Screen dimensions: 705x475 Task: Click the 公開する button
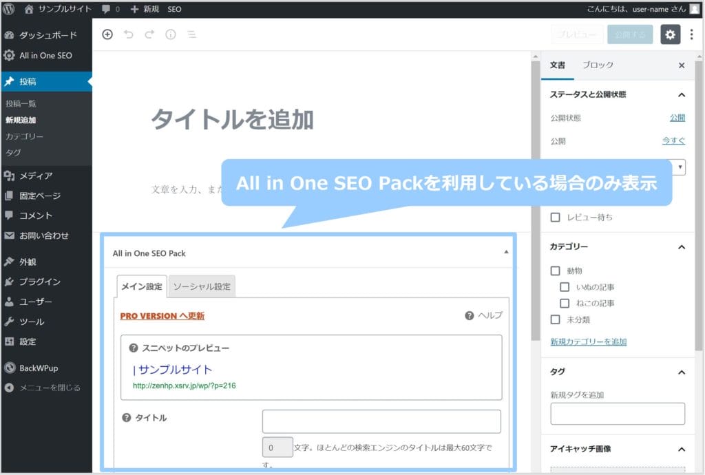coord(630,34)
